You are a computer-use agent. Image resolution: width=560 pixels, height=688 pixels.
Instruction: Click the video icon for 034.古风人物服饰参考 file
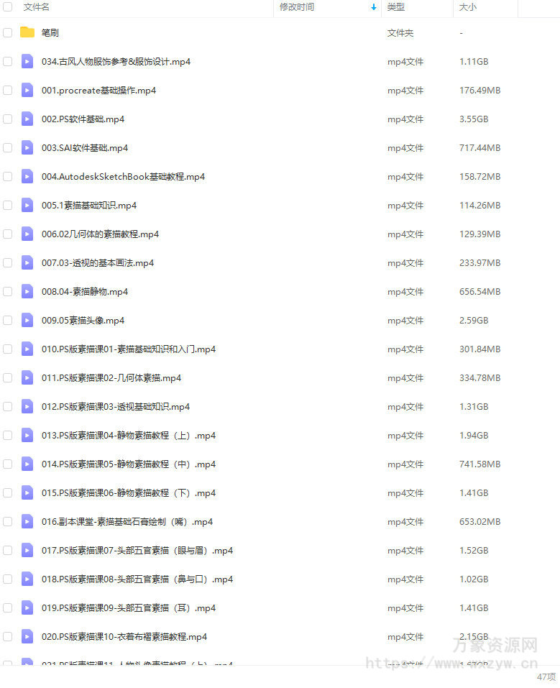pyautogui.click(x=27, y=61)
